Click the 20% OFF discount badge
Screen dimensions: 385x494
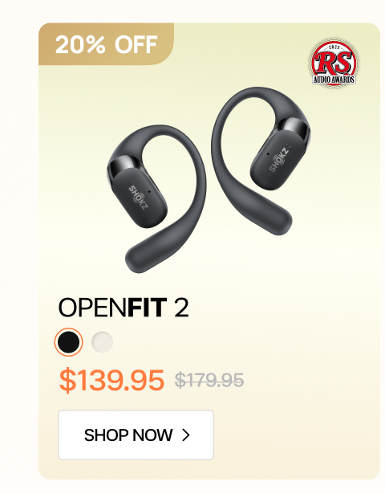point(107,44)
